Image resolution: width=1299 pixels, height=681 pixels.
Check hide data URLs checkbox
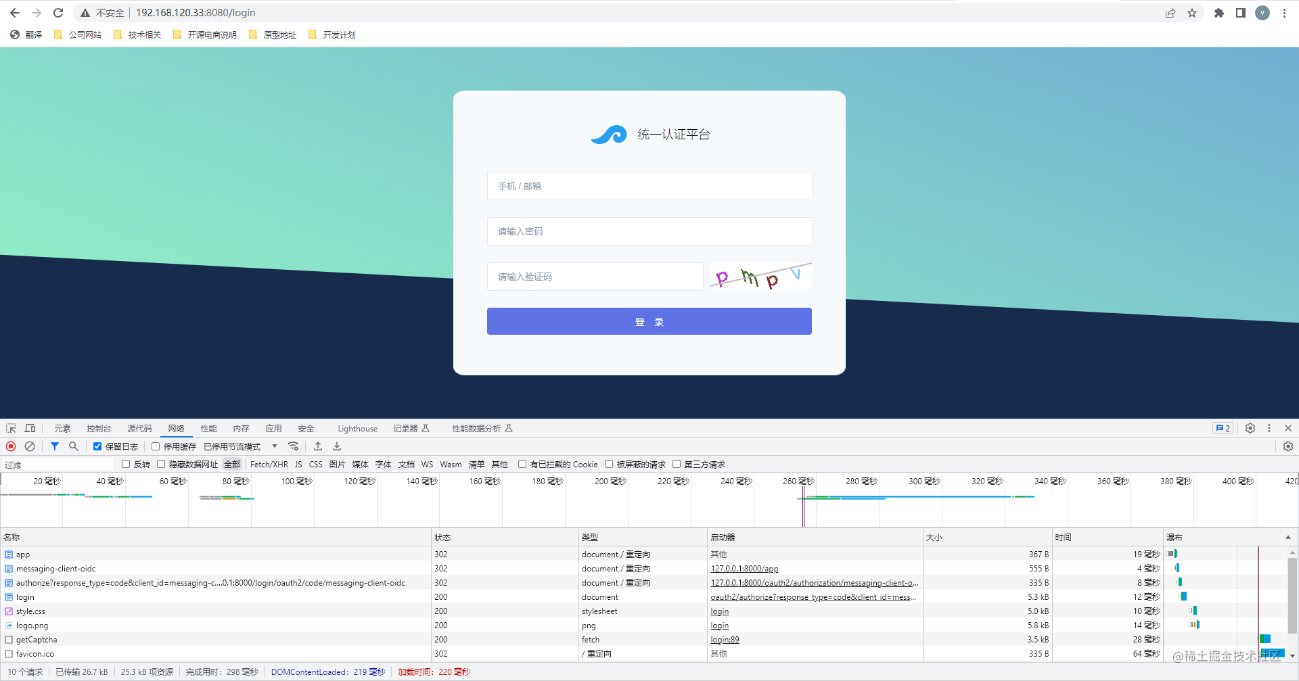161,464
